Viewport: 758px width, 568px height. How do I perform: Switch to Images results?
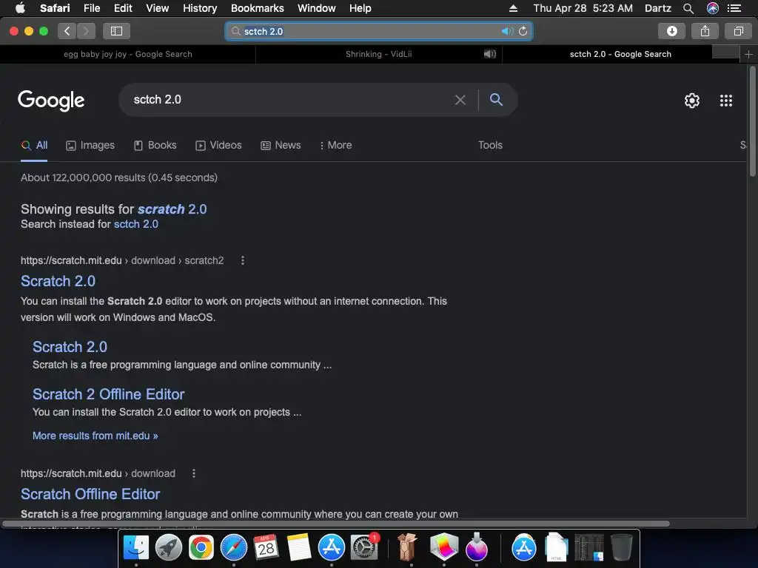coord(90,146)
